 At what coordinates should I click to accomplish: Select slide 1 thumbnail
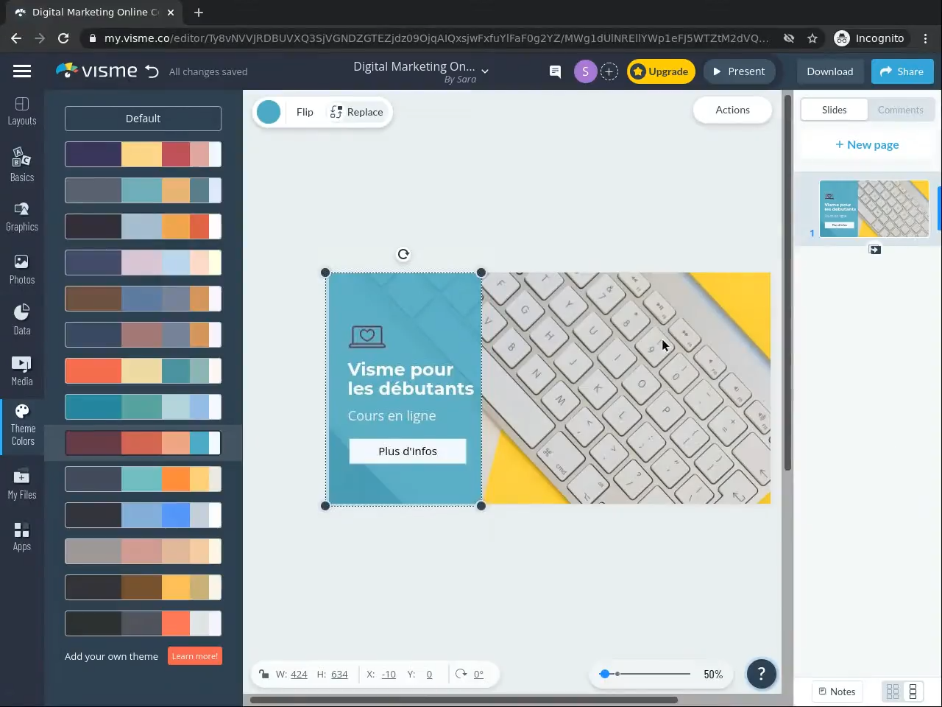point(874,208)
